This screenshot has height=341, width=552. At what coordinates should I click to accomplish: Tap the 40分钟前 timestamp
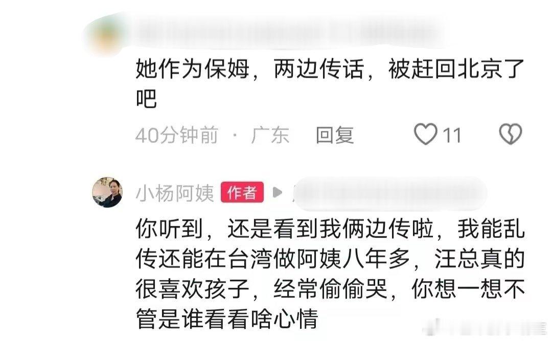tap(177, 135)
